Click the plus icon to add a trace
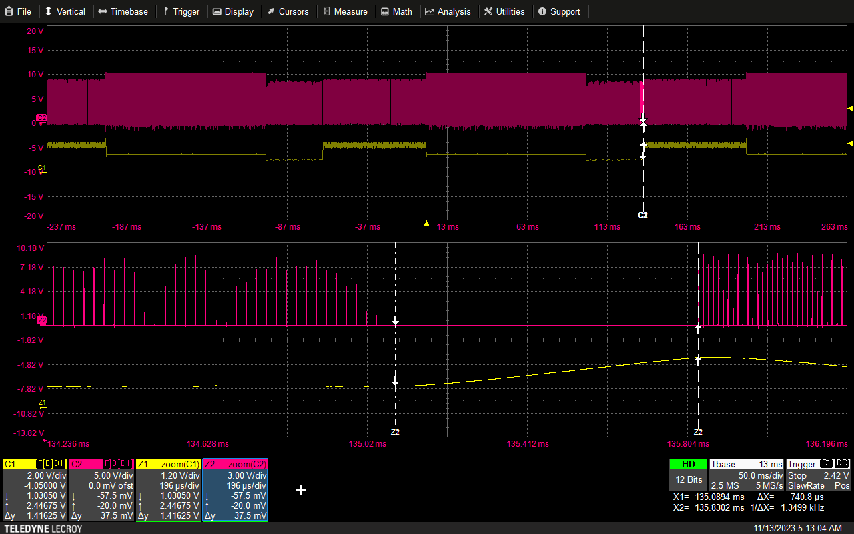This screenshot has height=534, width=854. tap(301, 490)
